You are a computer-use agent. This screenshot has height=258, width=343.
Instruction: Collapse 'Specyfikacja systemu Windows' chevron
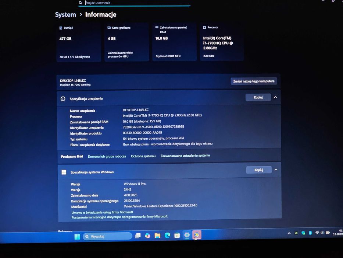tap(276, 170)
